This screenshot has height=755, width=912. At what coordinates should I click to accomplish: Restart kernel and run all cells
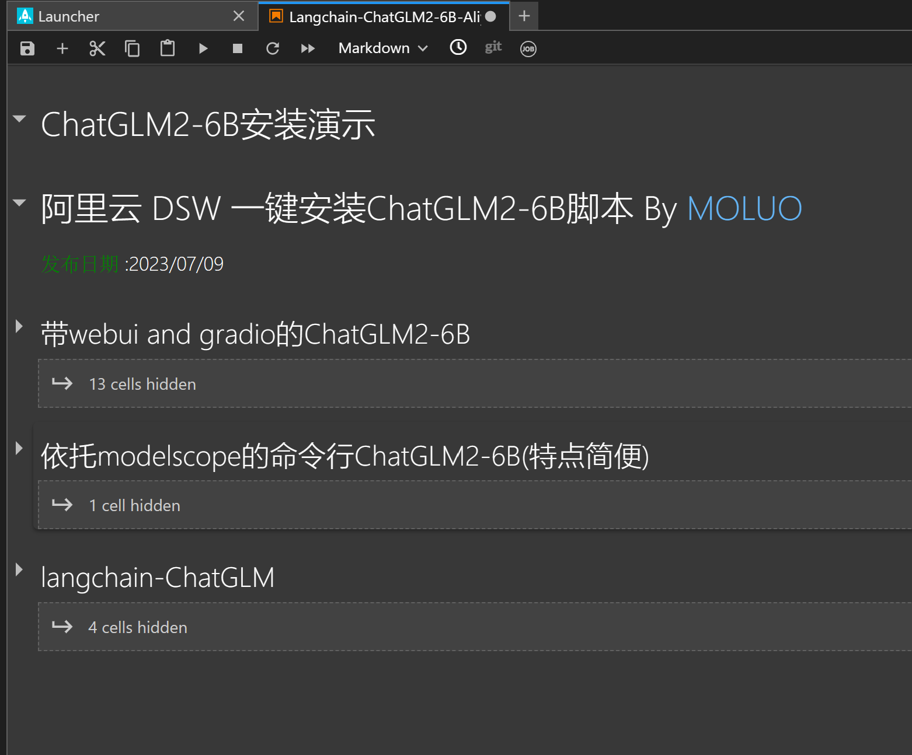point(308,48)
